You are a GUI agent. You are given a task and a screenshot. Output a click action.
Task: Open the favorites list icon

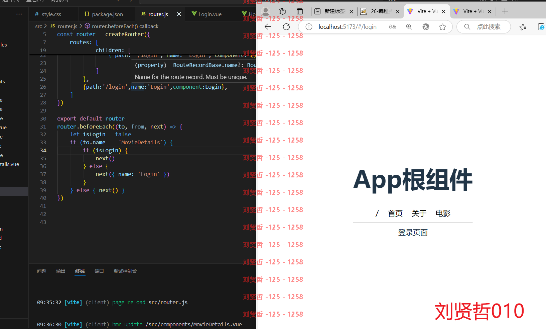point(523,27)
